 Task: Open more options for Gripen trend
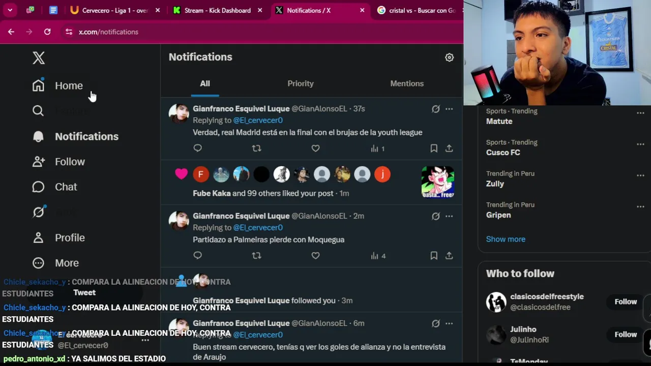click(640, 206)
